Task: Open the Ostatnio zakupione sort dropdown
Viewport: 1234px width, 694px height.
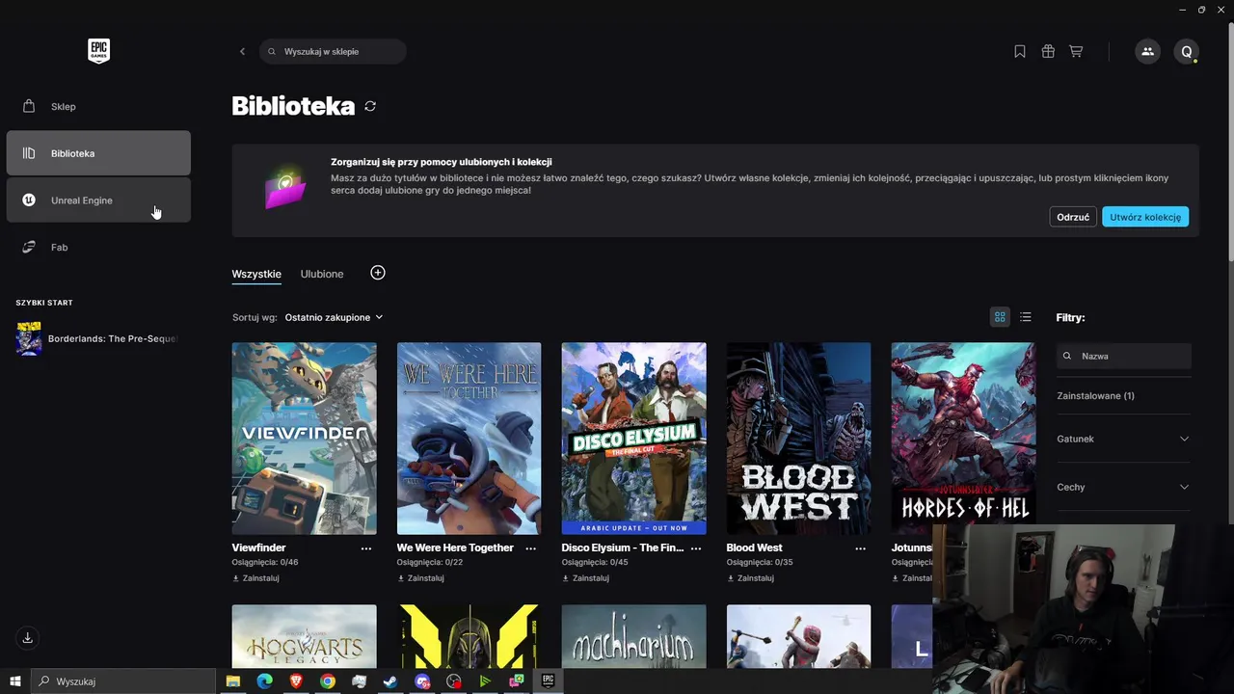Action: [334, 317]
